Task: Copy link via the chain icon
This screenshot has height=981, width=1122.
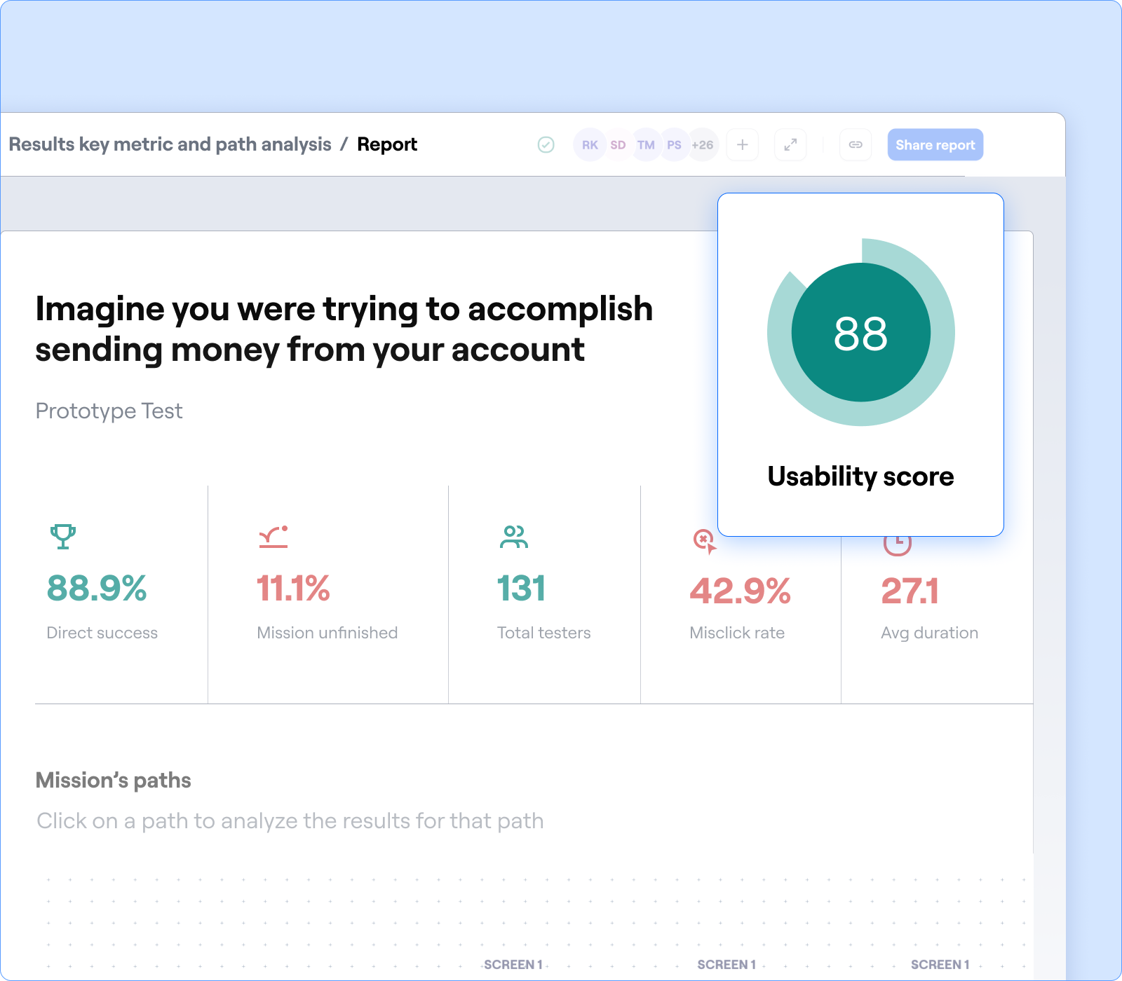Action: (x=856, y=144)
